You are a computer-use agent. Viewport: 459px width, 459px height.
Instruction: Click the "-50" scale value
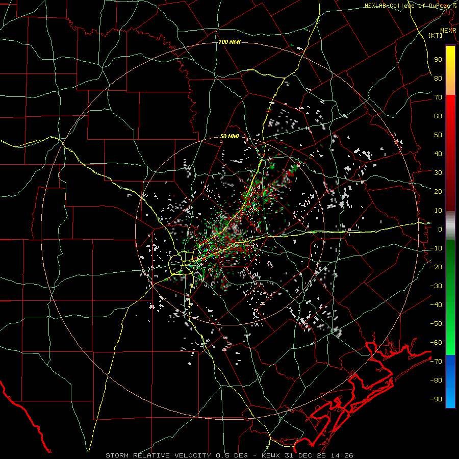pos(436,324)
